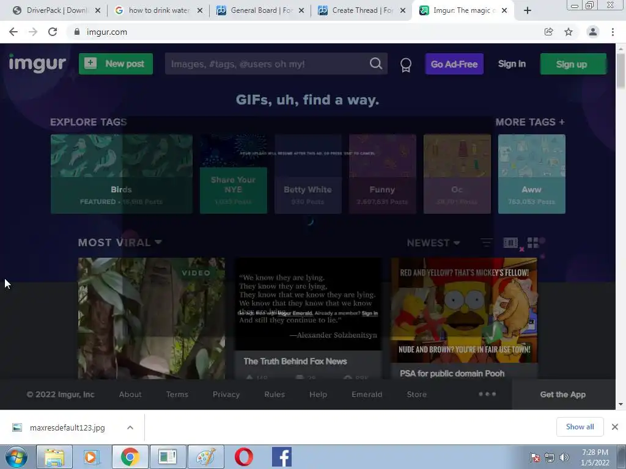
Task: Click the page vertical scrollbar thumb
Action: pyautogui.click(x=621, y=71)
